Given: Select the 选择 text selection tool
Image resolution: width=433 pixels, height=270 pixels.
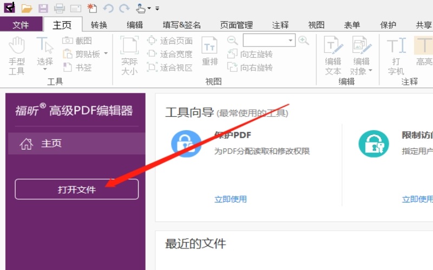Looking at the screenshot, I should (45, 51).
